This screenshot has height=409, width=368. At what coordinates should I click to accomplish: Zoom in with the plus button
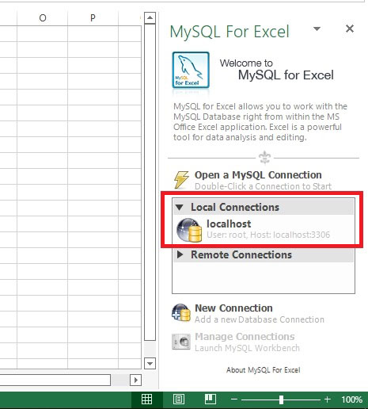[328, 399]
